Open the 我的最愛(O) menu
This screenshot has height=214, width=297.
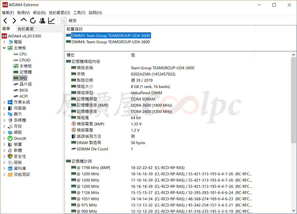(59, 13)
